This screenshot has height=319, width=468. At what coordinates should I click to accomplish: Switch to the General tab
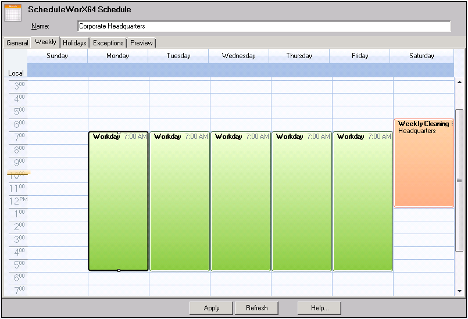coord(17,43)
